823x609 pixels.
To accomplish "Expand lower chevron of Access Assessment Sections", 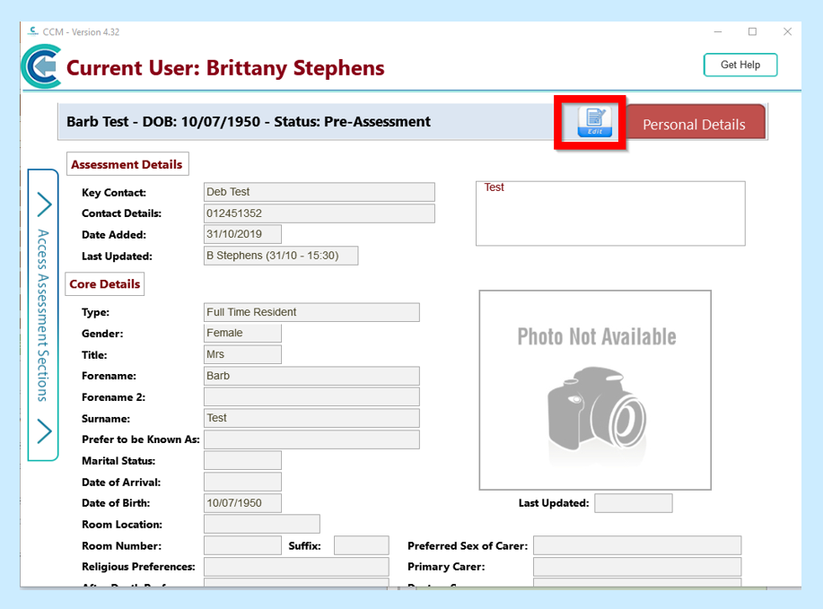I will [44, 431].
